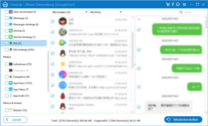This screenshot has width=208, height=126.
Task: Enable the WeChat (3) checkbox
Action: 7,31
